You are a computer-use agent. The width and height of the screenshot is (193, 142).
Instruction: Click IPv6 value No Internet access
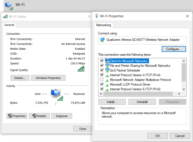pyautogui.click(x=73, y=44)
